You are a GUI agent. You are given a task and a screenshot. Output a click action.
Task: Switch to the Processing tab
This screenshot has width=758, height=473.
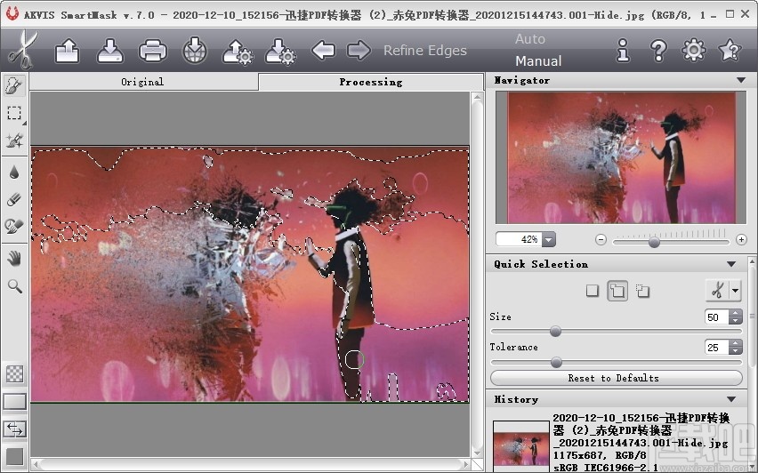371,82
